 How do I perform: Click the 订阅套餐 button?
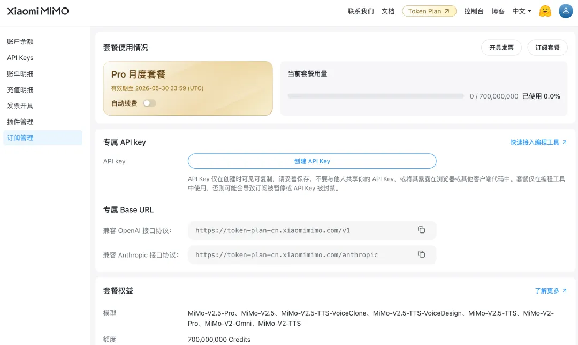[x=547, y=48]
